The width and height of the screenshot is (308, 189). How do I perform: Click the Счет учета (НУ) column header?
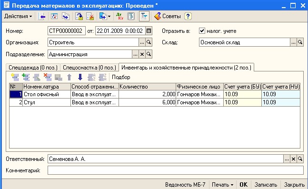pos(281,87)
